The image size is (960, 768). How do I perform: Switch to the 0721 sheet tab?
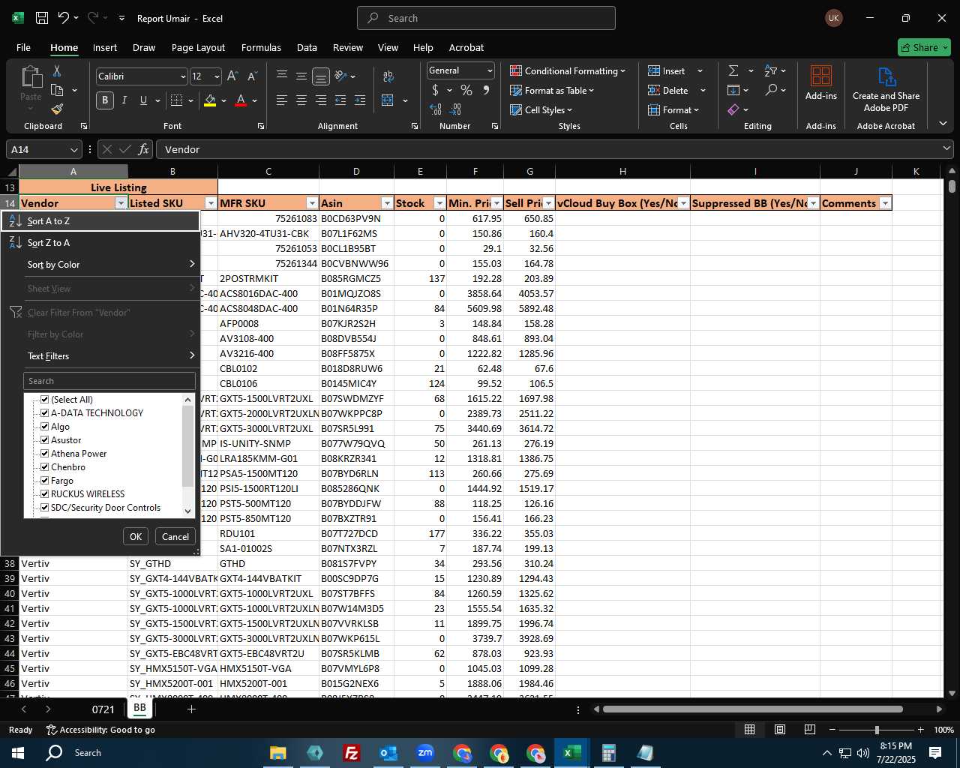[103, 709]
